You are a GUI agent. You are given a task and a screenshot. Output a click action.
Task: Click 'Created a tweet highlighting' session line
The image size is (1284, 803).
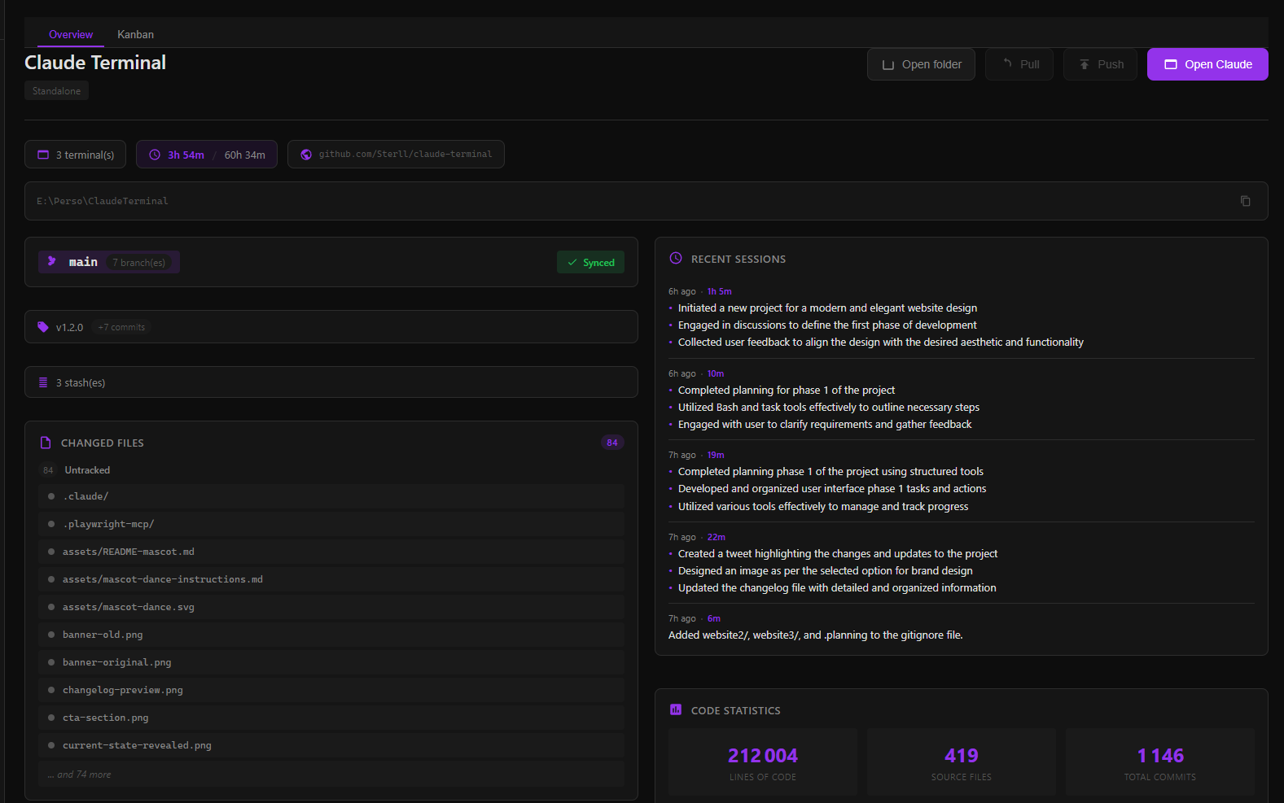838,553
